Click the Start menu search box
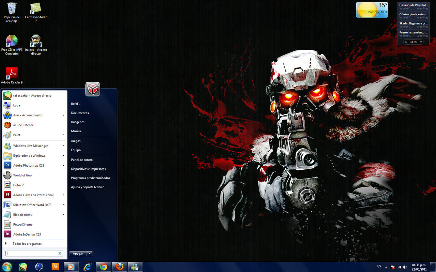 [32, 254]
